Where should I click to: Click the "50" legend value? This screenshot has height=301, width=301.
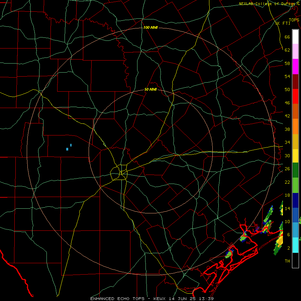pos(287,90)
